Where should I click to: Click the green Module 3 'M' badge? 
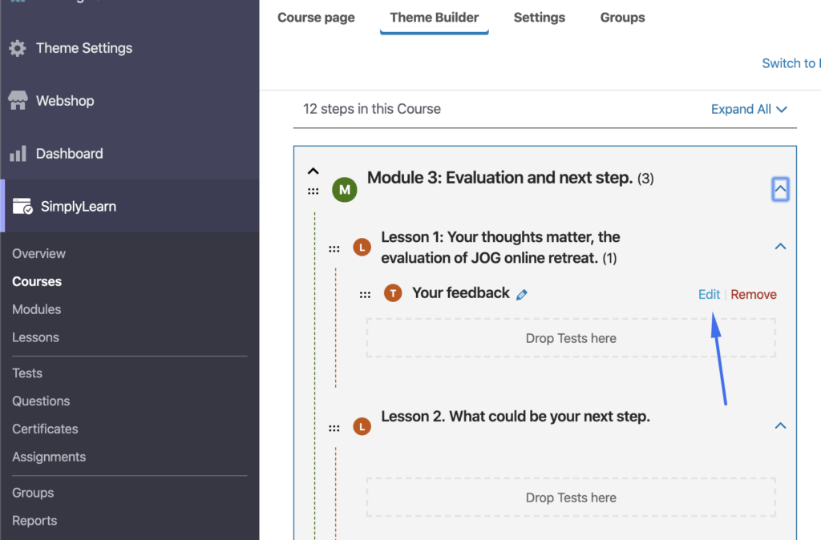[344, 190]
